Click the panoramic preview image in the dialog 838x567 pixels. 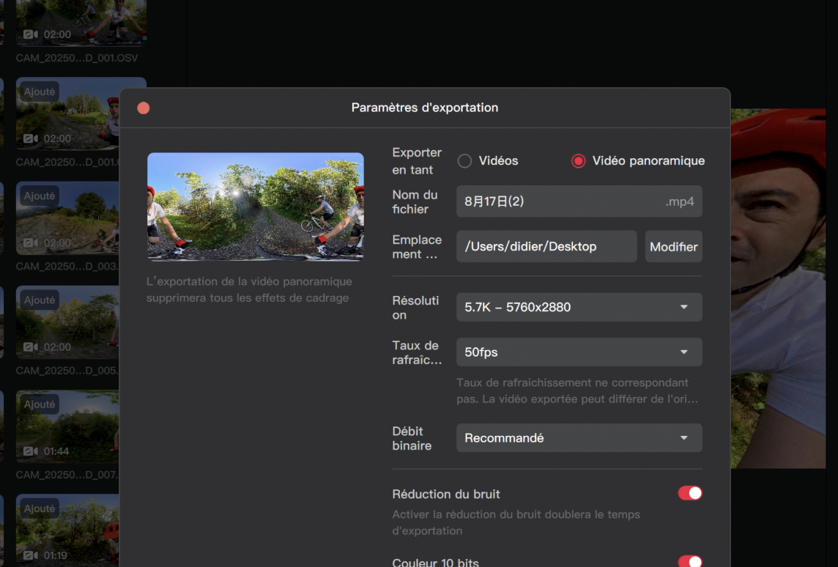256,207
